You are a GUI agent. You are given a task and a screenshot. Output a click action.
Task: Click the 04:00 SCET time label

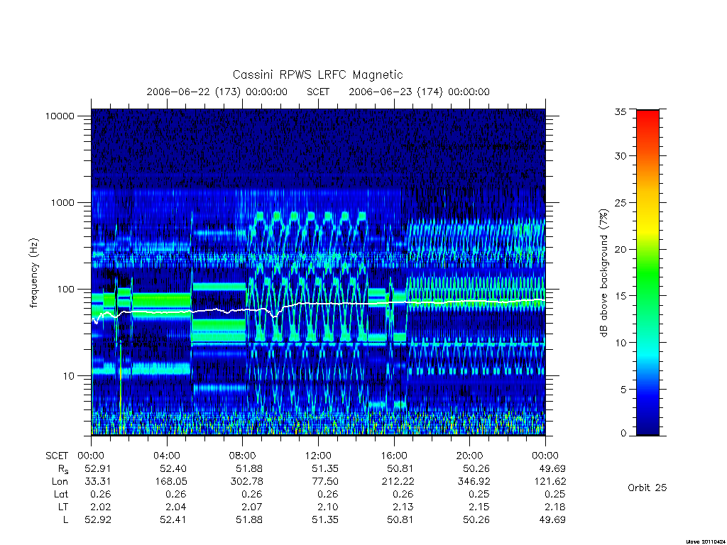click(x=166, y=456)
